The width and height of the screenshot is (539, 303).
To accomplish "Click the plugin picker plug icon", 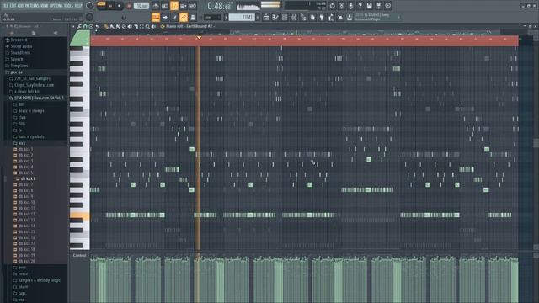I will coord(322,17).
